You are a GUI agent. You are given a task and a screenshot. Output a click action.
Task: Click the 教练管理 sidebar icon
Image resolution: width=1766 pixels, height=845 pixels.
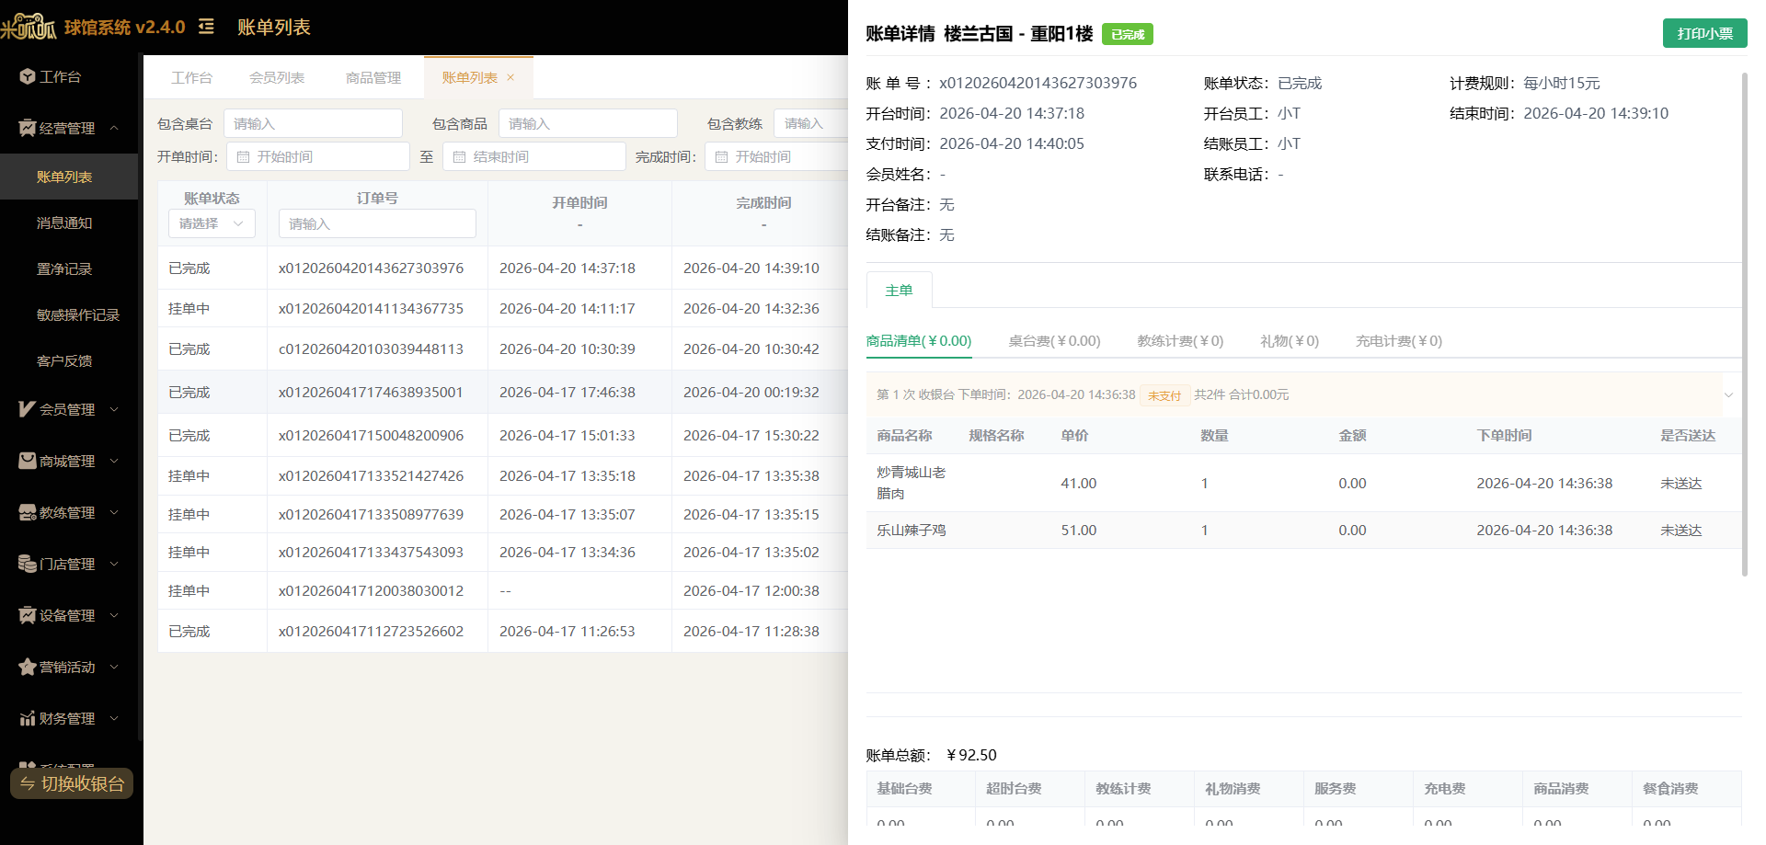27,512
